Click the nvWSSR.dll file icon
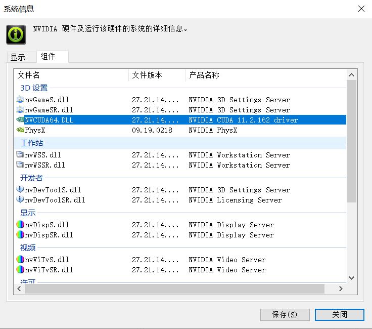Image resolution: width=372 pixels, height=329 pixels. pos(20,165)
